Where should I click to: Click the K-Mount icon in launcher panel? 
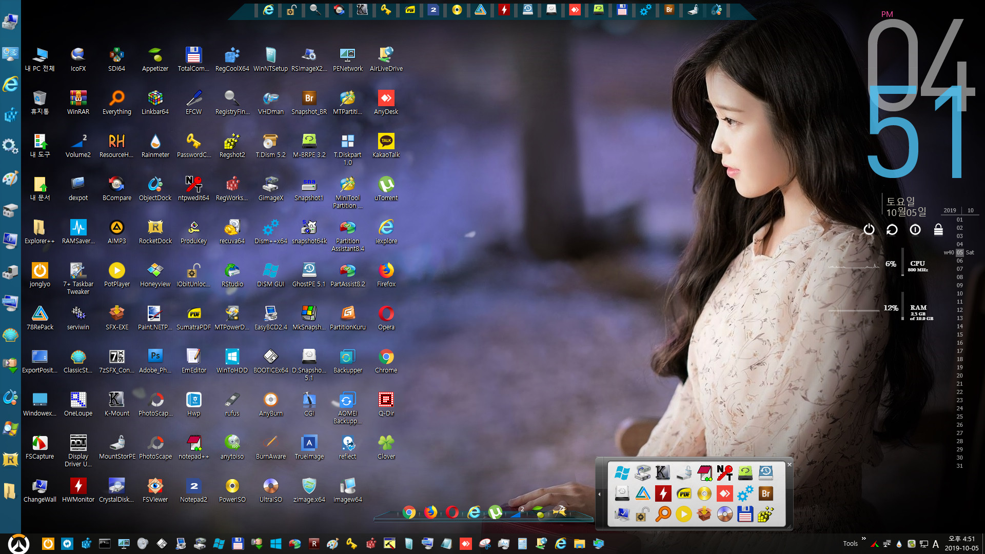click(x=663, y=472)
